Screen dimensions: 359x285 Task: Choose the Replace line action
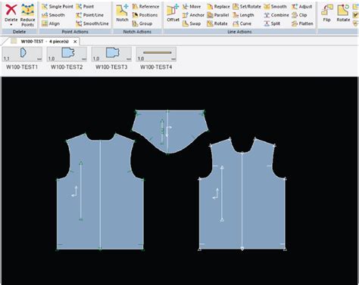218,7
